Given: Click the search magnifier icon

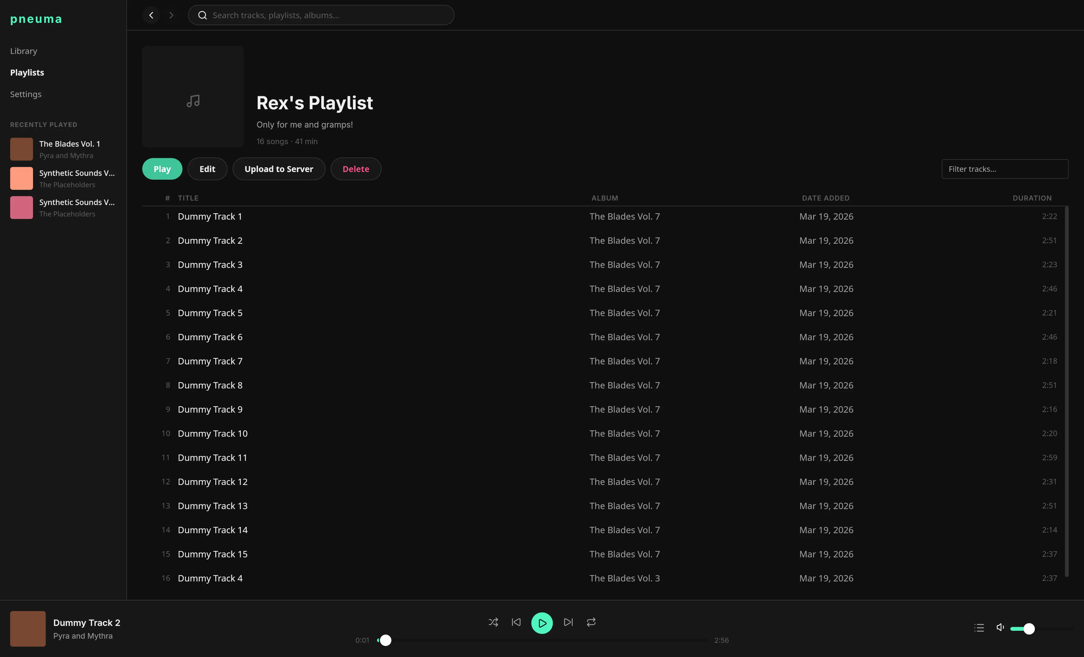Looking at the screenshot, I should [202, 15].
